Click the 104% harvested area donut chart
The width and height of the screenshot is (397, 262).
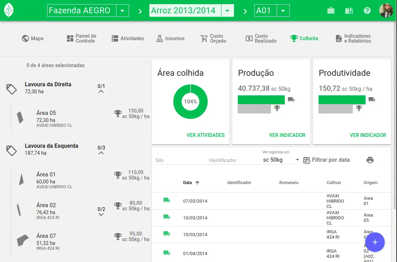pyautogui.click(x=190, y=102)
